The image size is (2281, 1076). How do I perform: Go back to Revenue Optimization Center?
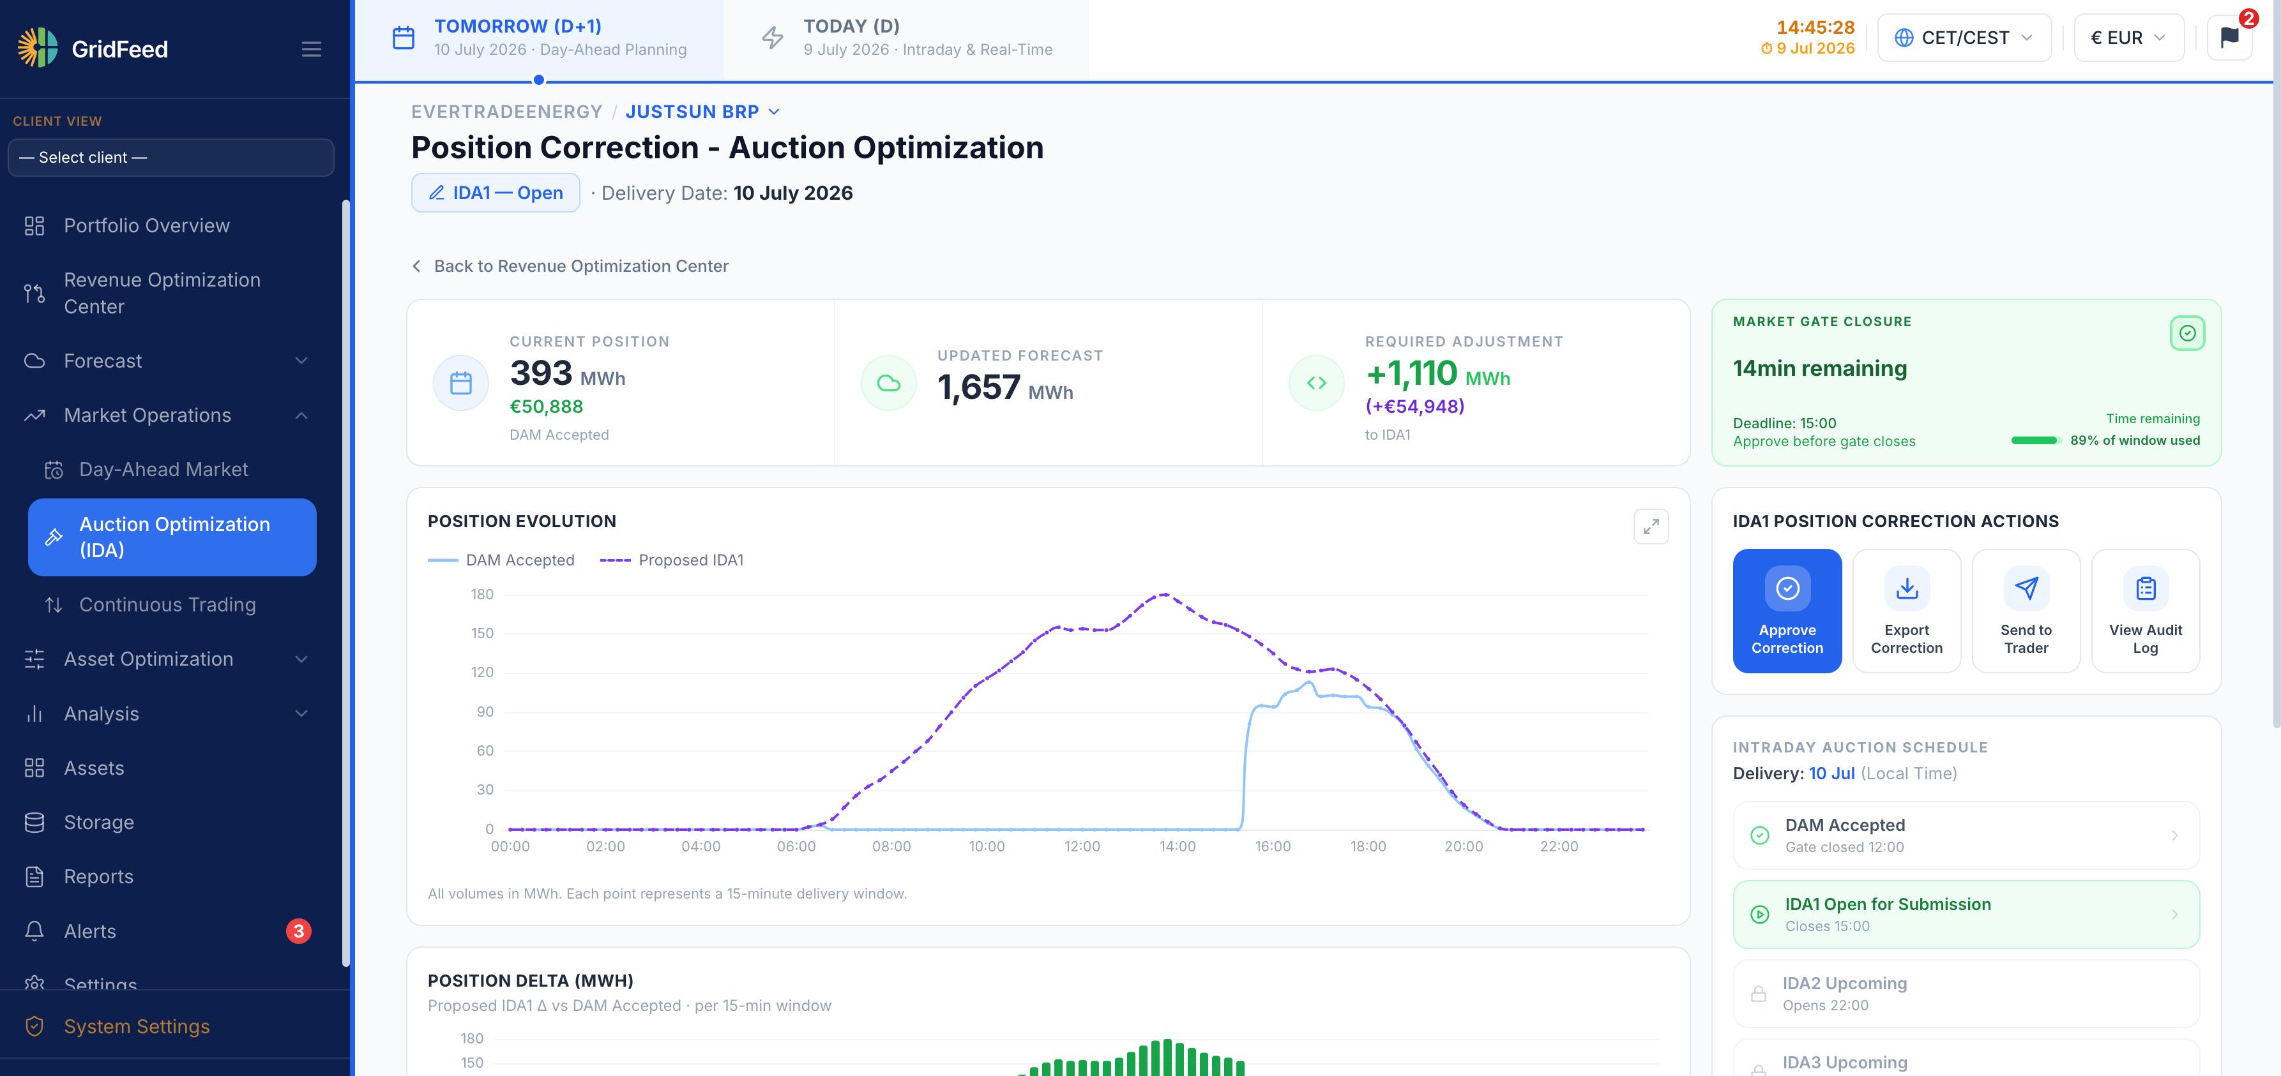click(x=570, y=266)
